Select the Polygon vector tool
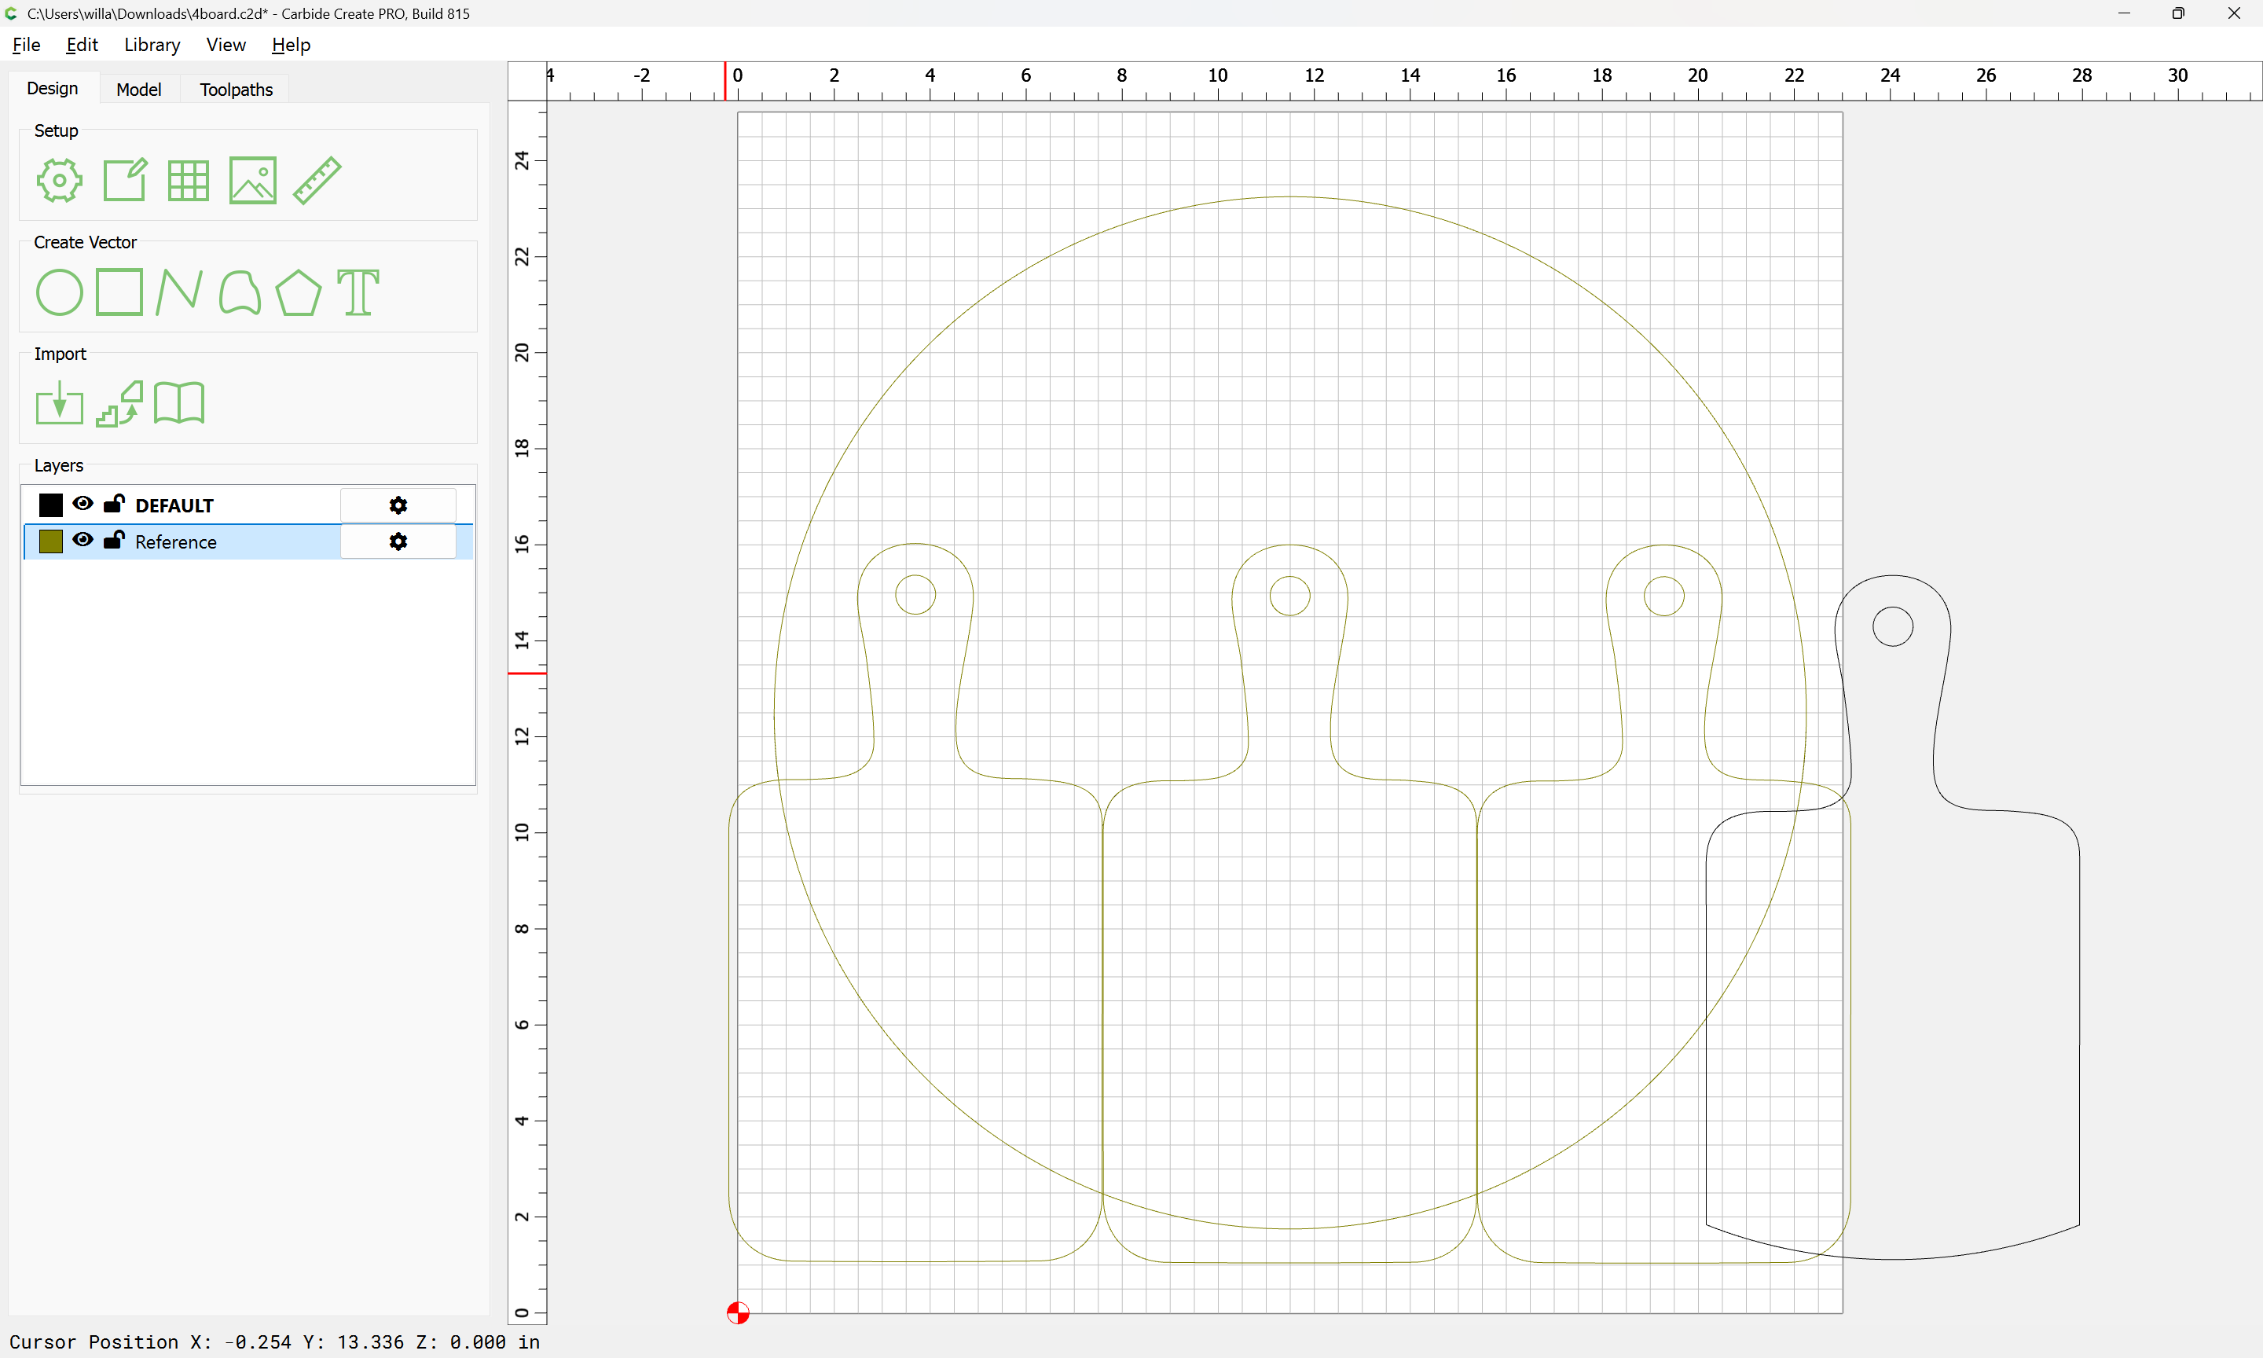The image size is (2263, 1358). (x=298, y=293)
